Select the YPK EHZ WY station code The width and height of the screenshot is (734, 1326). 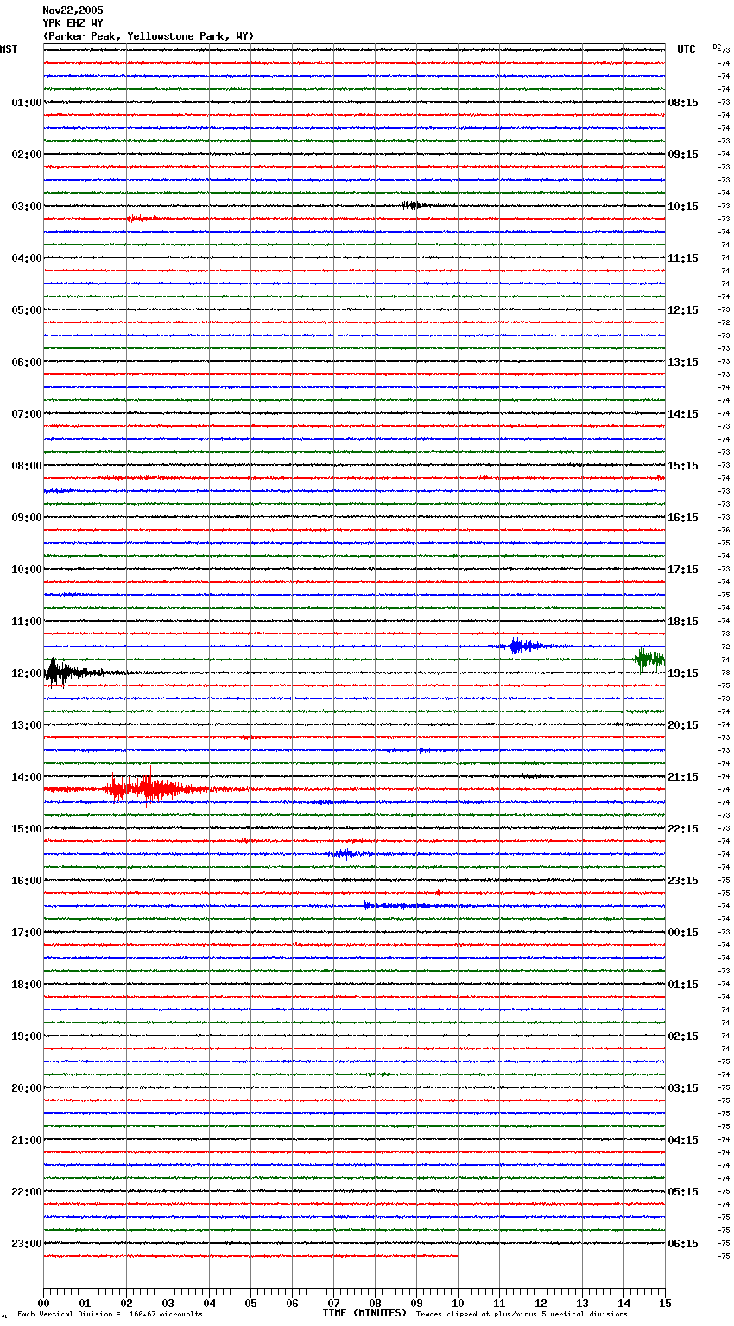[x=73, y=23]
